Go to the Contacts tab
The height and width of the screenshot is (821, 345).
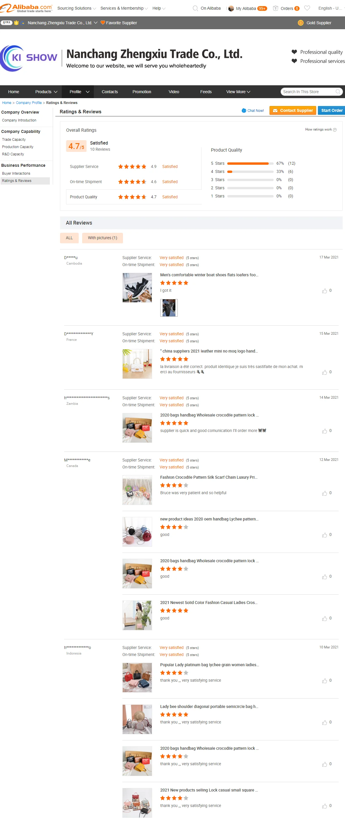coord(110,92)
